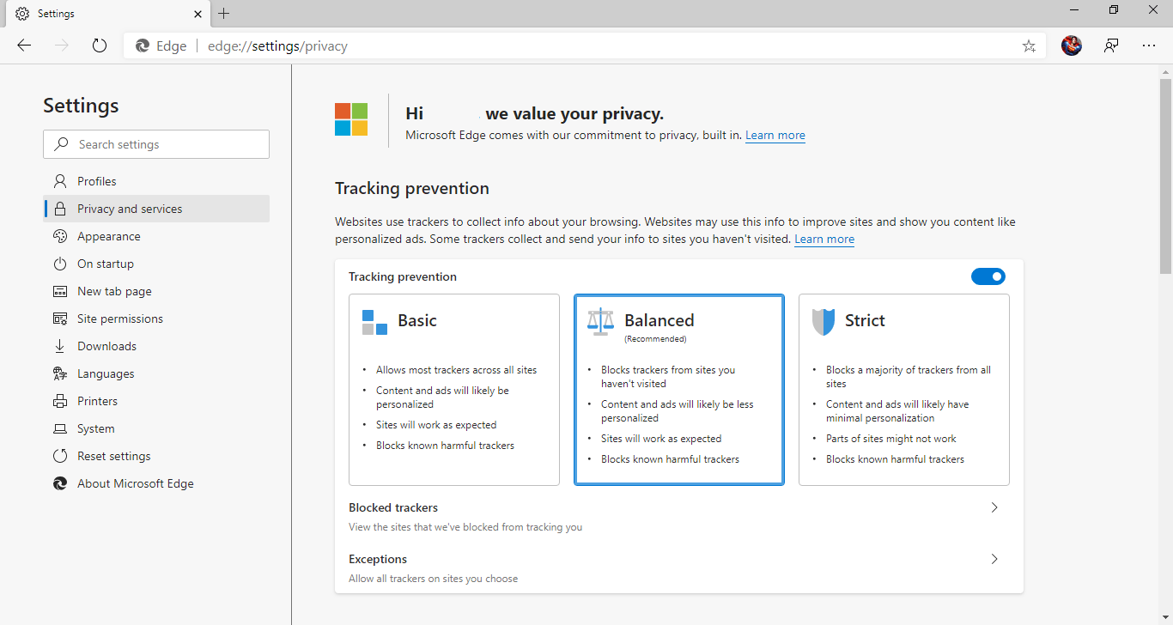The image size is (1173, 625).
Task: Click the Strict shield icon
Action: [824, 322]
